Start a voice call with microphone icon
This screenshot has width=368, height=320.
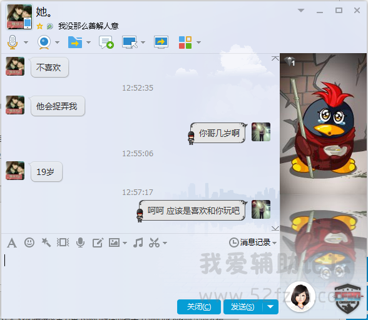tap(13, 42)
